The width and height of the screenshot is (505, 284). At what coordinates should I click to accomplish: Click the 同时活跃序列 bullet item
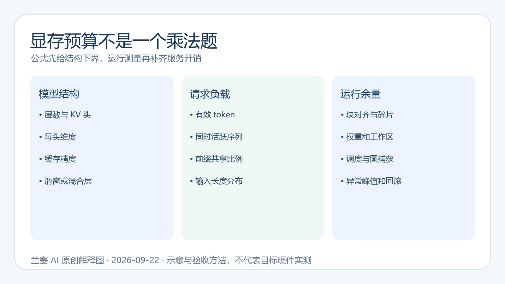click(216, 137)
